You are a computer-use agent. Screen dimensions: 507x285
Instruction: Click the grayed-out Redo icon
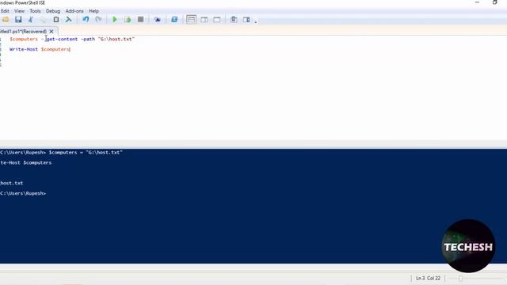(98, 20)
